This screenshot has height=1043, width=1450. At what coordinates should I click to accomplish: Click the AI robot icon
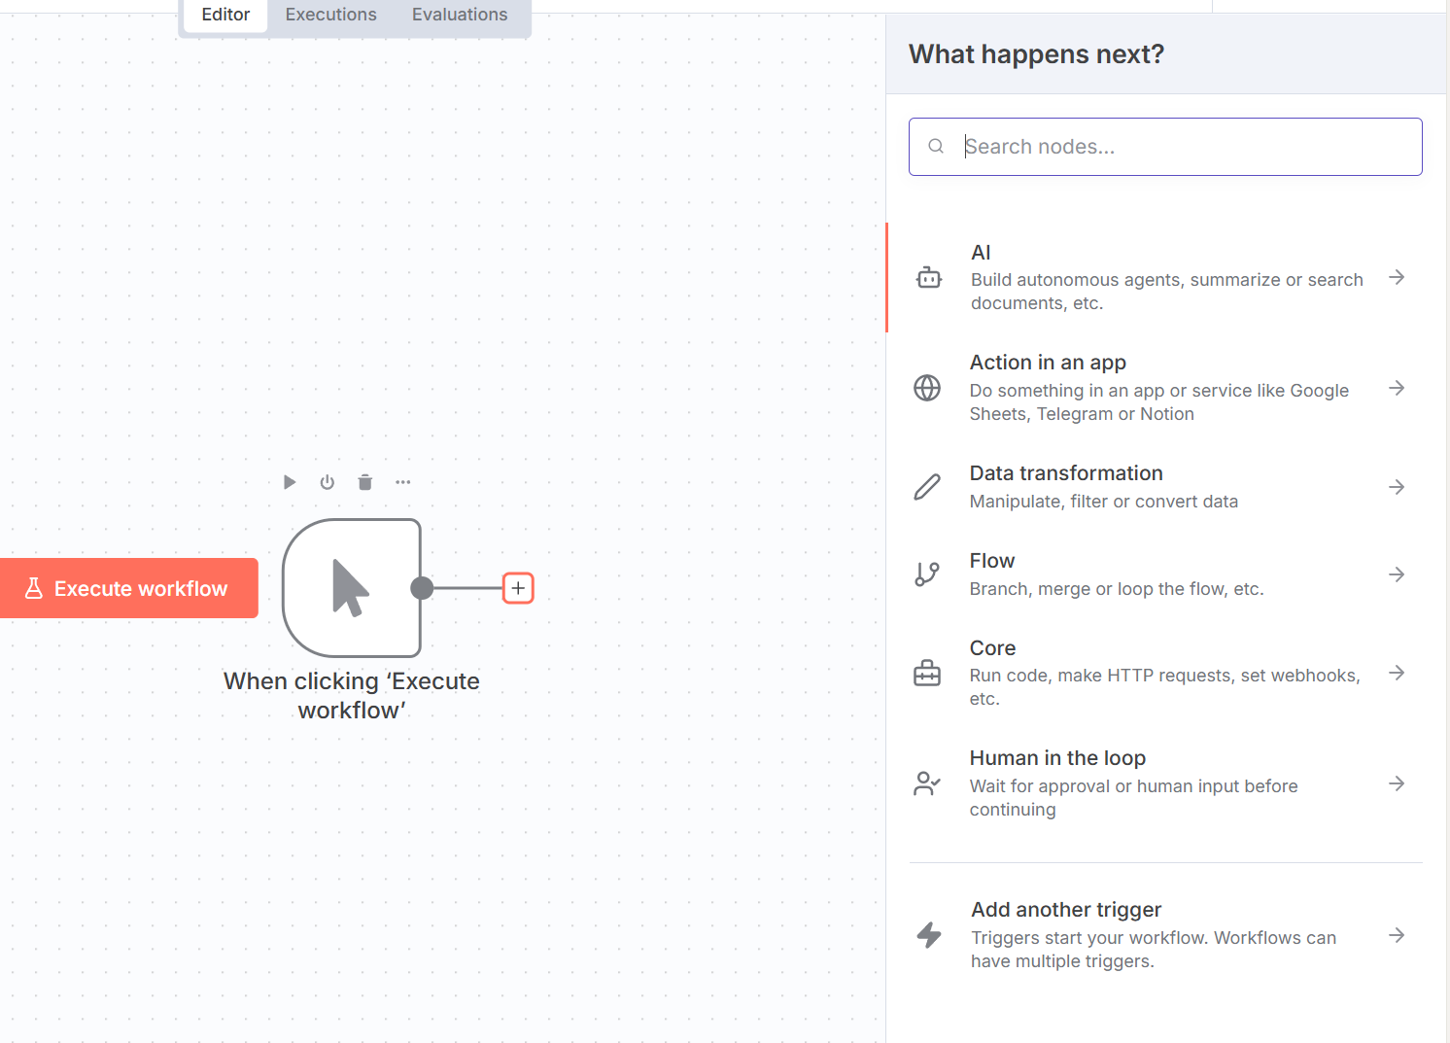coord(929,278)
